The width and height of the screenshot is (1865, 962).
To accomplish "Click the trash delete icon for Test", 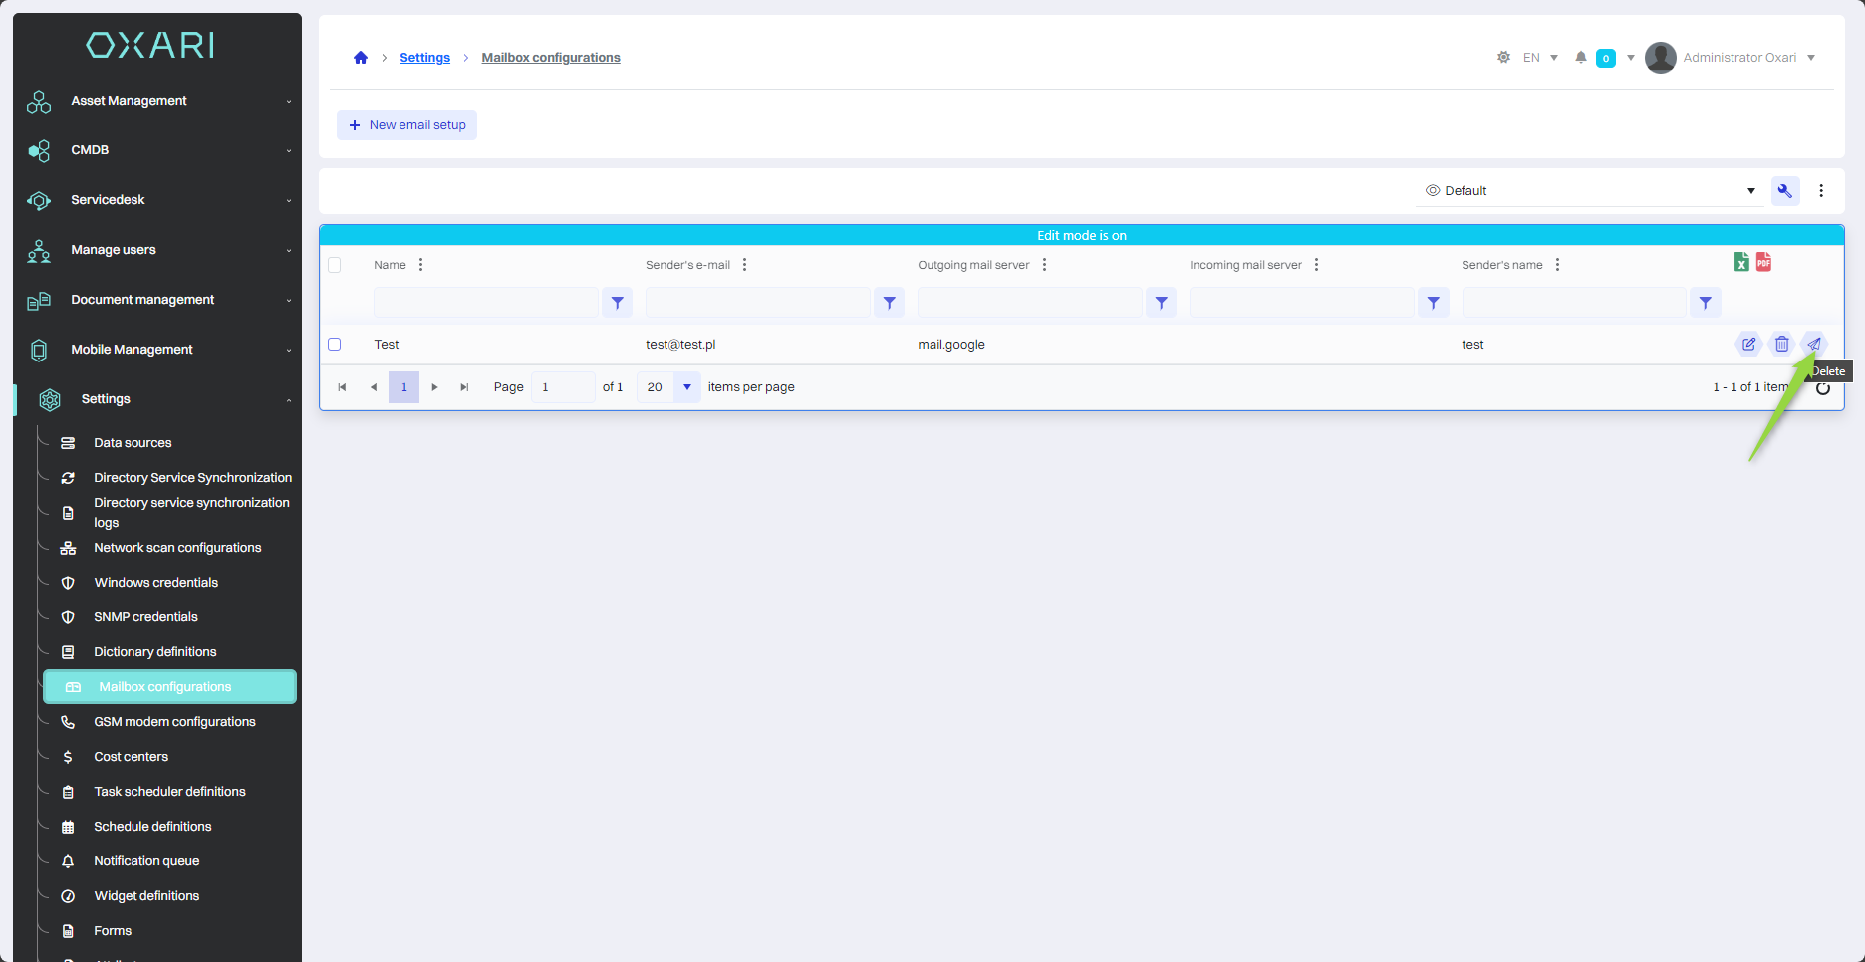I will tap(1781, 345).
